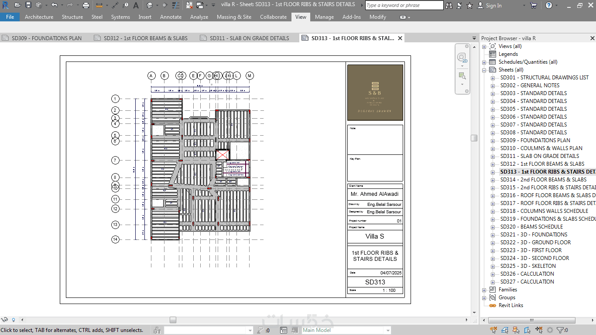596x335 pixels.
Task: Close the SD313 view tab
Action: tap(400, 38)
